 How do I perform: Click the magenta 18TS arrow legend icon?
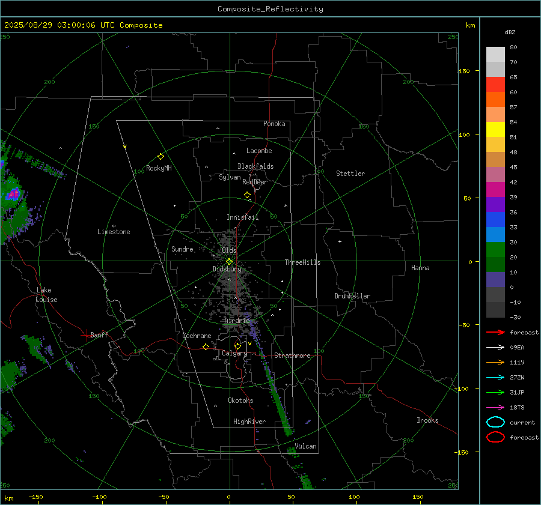495,408
